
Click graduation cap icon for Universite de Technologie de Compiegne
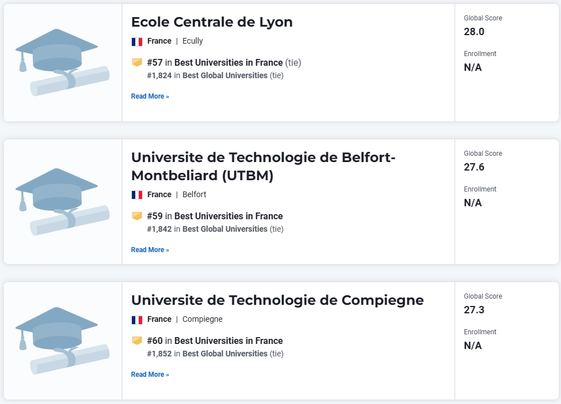(x=62, y=341)
